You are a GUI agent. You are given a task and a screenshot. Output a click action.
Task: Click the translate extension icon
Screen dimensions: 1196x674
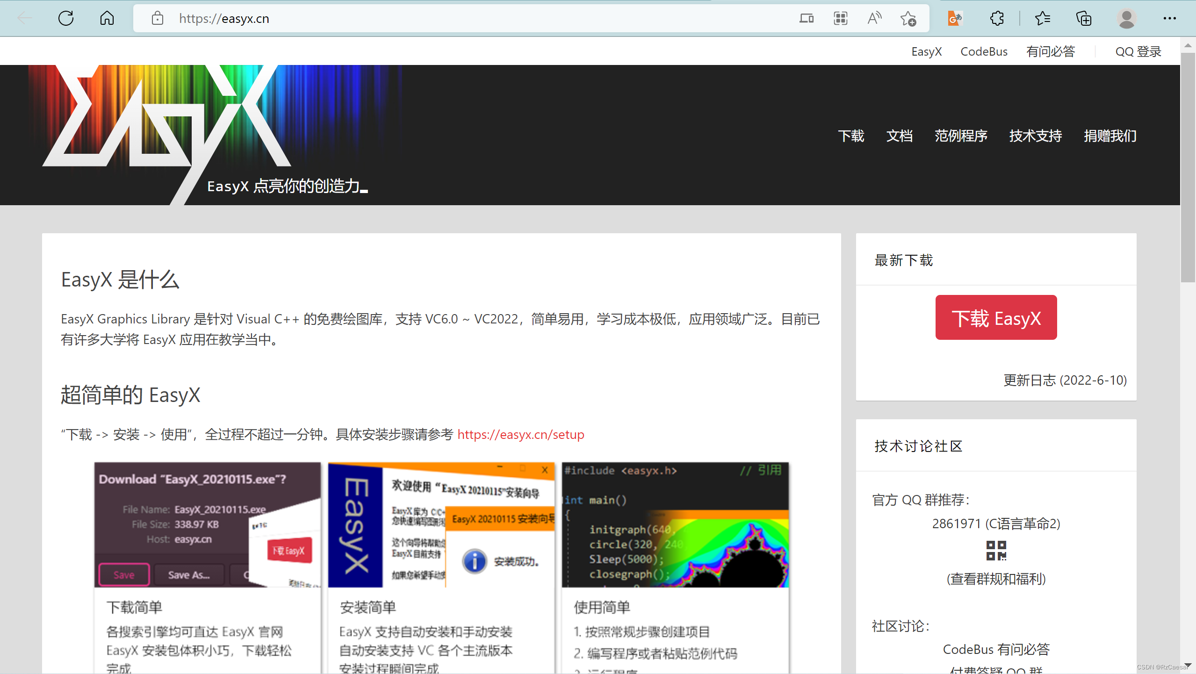click(955, 19)
